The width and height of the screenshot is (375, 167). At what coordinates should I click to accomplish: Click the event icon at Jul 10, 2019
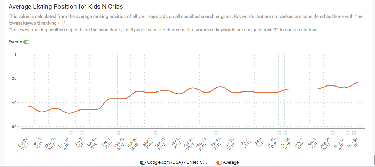point(279,133)
